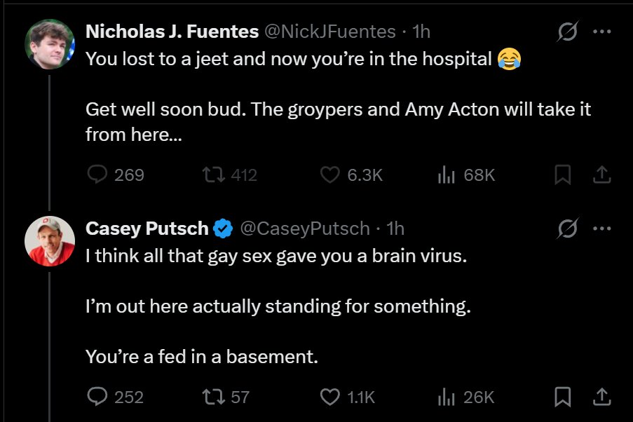
Task: Open more options menu on Fuentes post
Action: point(602,31)
